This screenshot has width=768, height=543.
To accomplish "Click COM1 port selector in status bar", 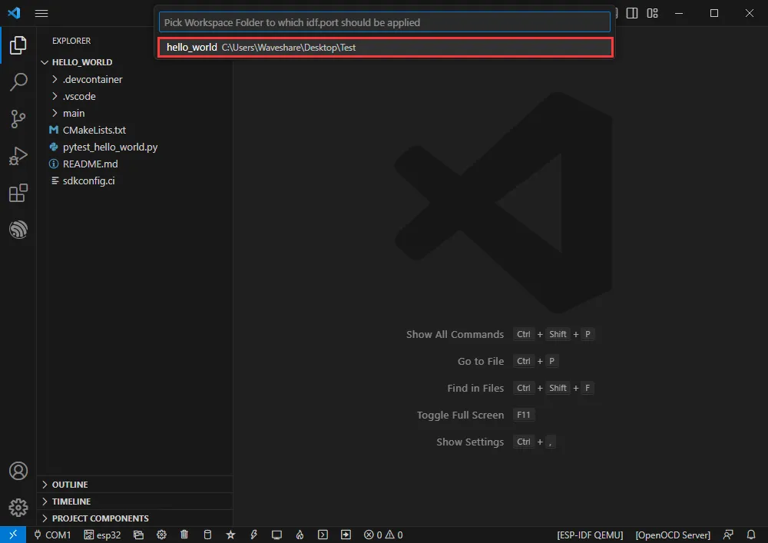I will click(52, 535).
